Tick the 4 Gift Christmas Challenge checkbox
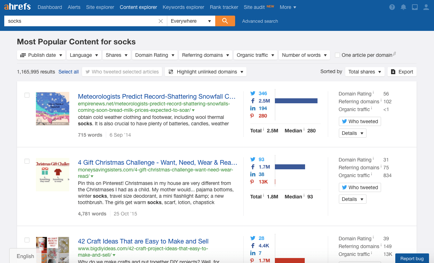The image size is (434, 263). [27, 161]
